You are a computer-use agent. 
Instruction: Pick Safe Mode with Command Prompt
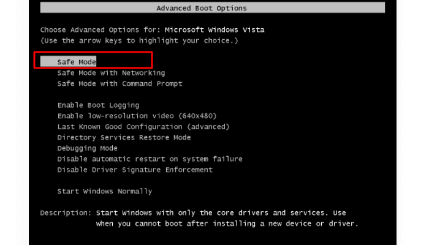tap(120, 83)
